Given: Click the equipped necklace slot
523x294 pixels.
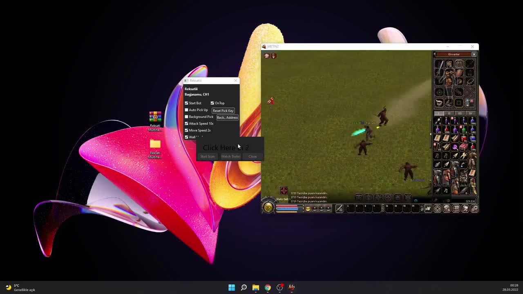Looking at the screenshot, I should pyautogui.click(x=470, y=82).
